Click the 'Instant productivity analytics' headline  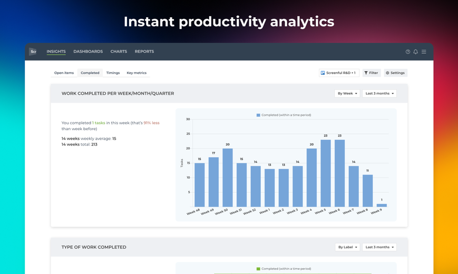(229, 22)
